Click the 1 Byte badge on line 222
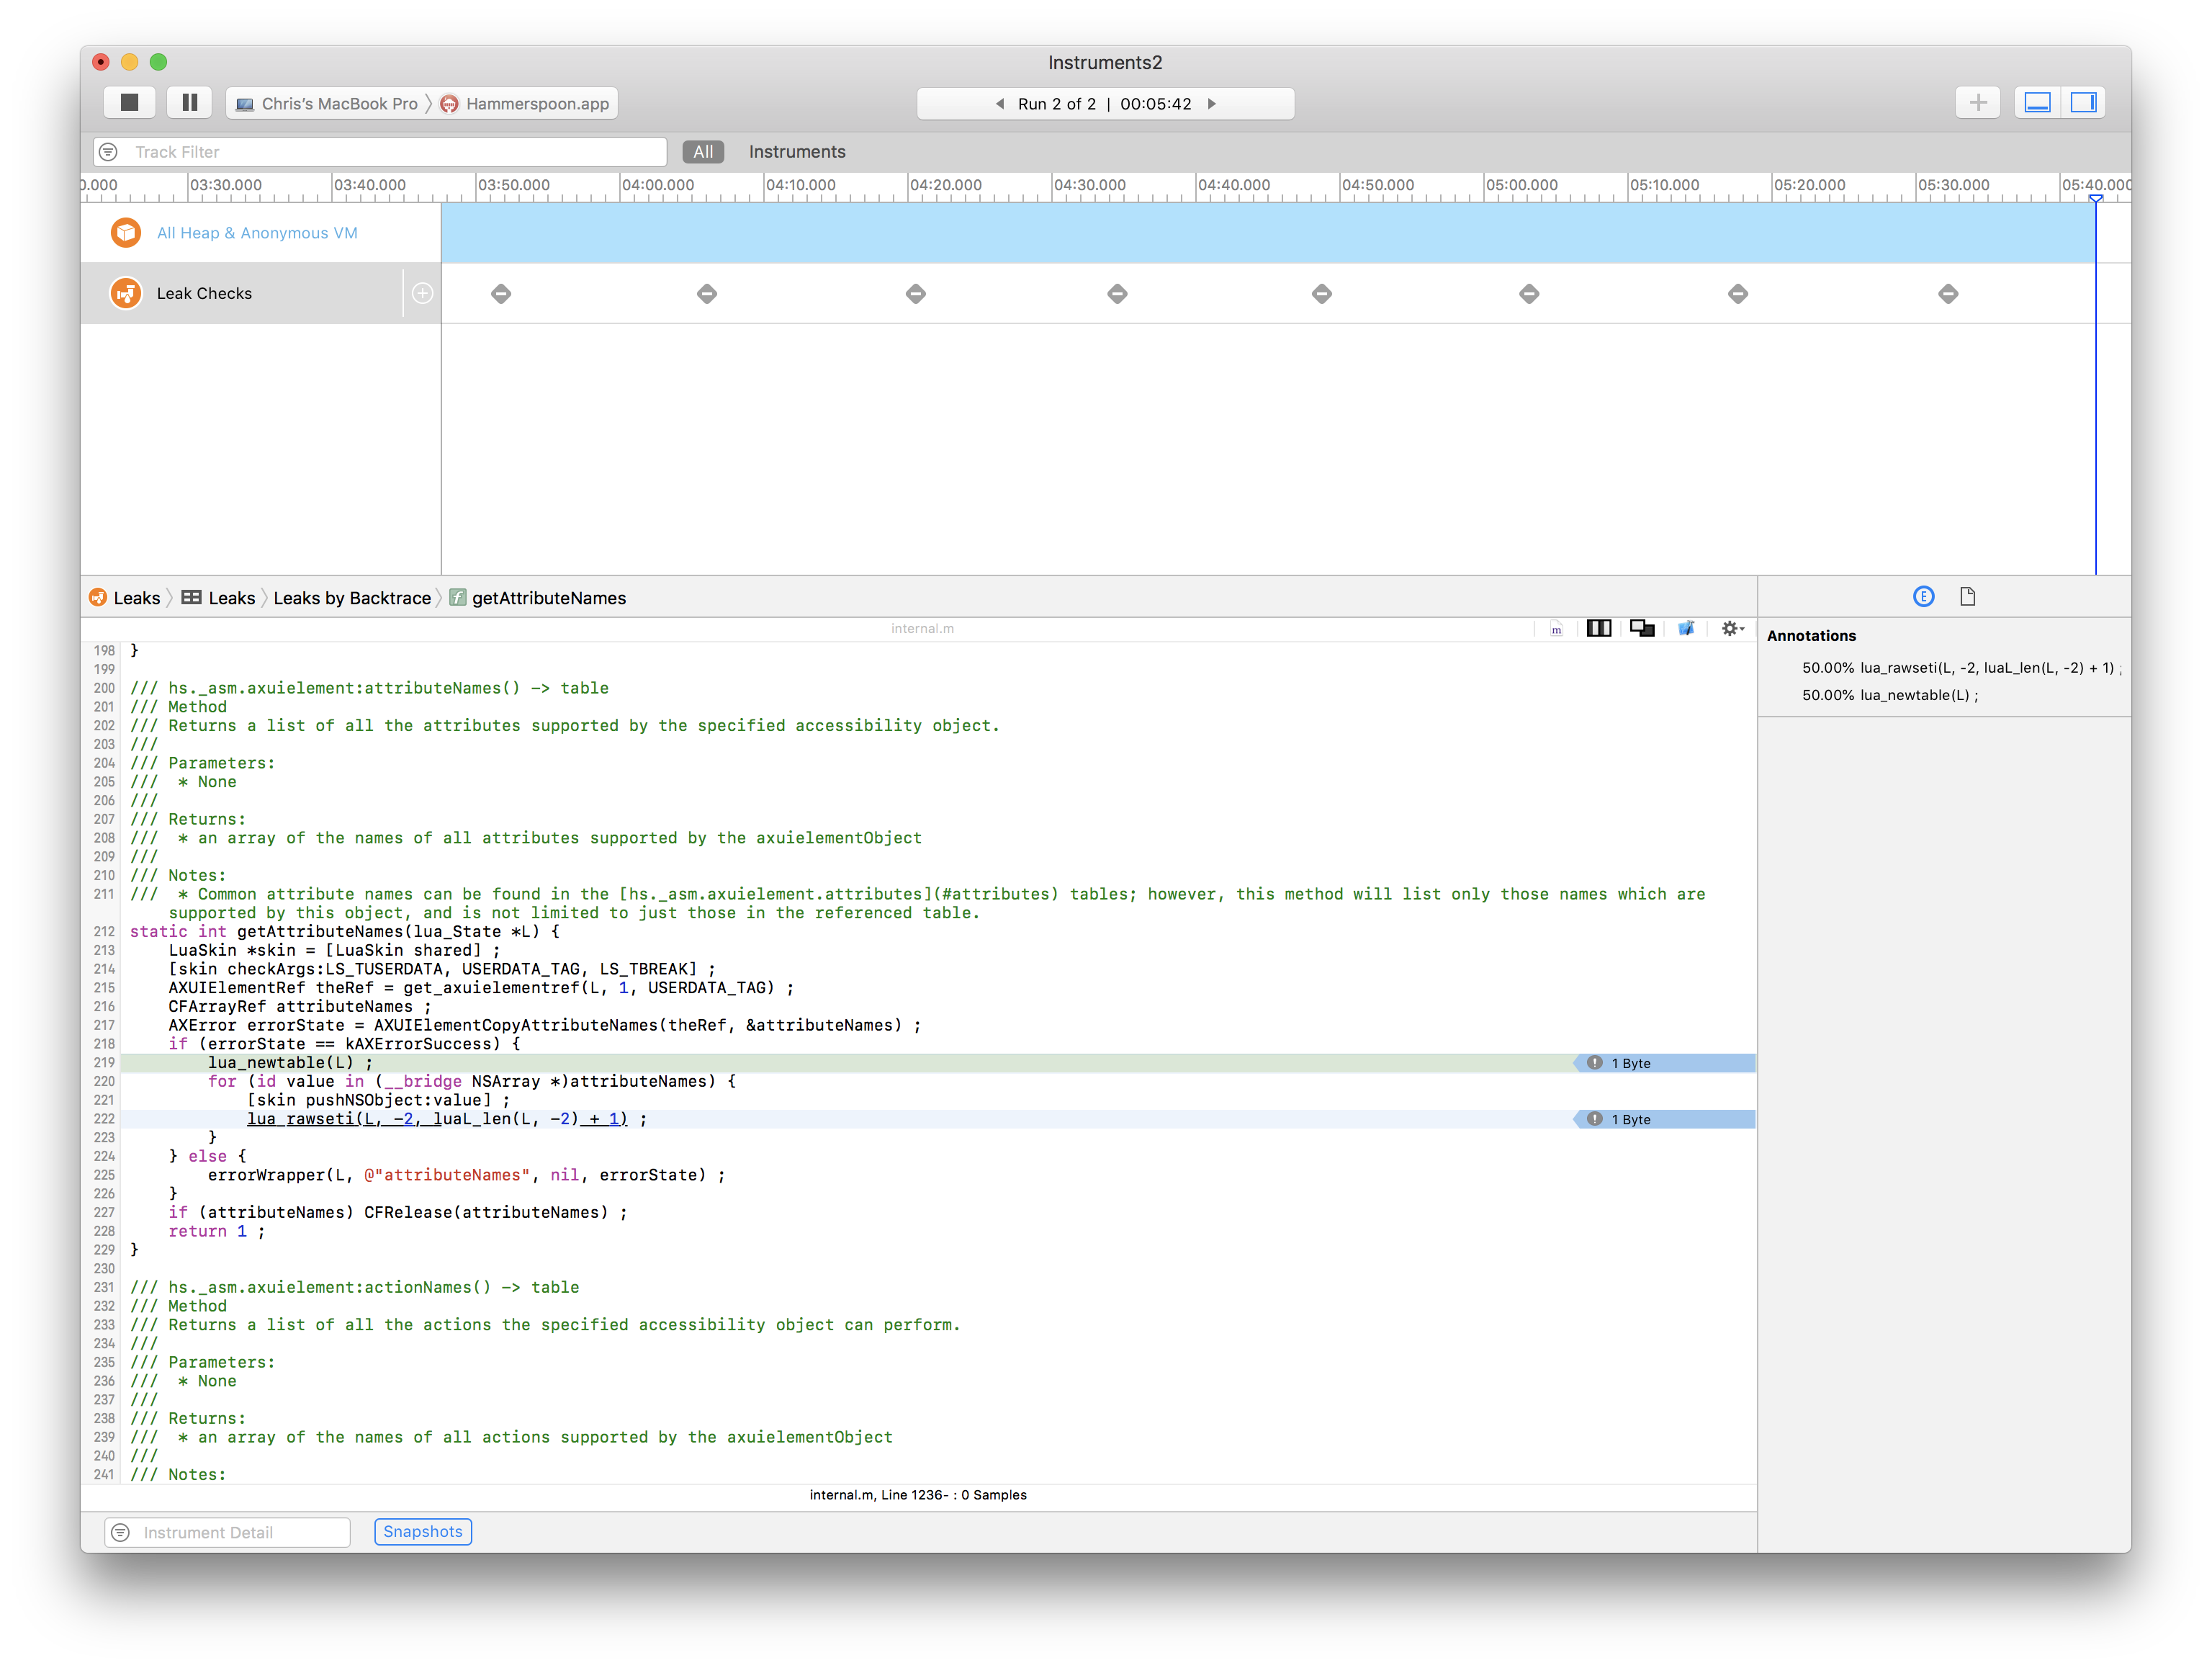Screen dimensions: 2212x1668 point(1665,1119)
